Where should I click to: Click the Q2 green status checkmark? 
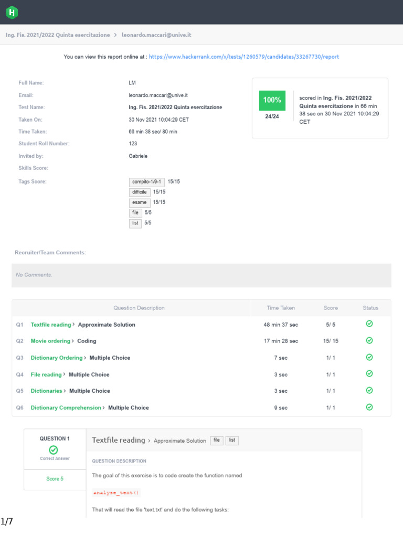[369, 341]
